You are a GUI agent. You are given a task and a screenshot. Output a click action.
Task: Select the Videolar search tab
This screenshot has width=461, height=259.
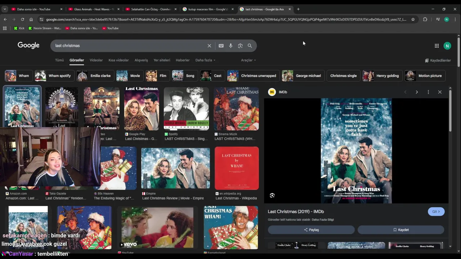click(96, 60)
